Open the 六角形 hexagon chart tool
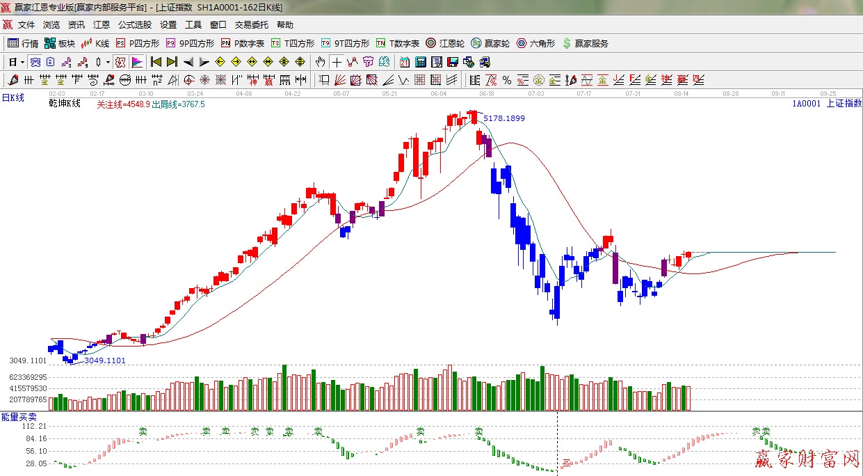 [535, 43]
